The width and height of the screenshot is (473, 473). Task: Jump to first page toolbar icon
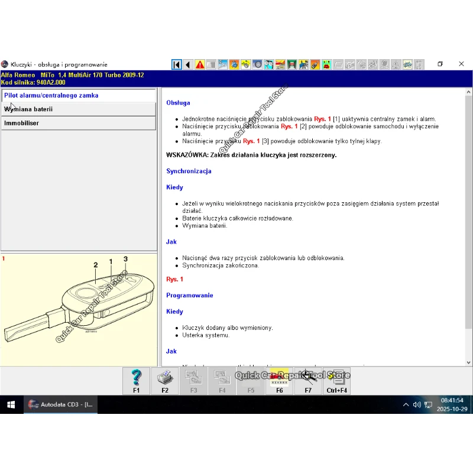[x=177, y=64]
